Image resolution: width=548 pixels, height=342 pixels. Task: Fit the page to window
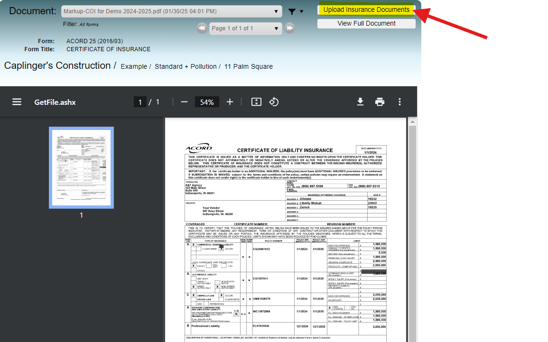point(256,102)
